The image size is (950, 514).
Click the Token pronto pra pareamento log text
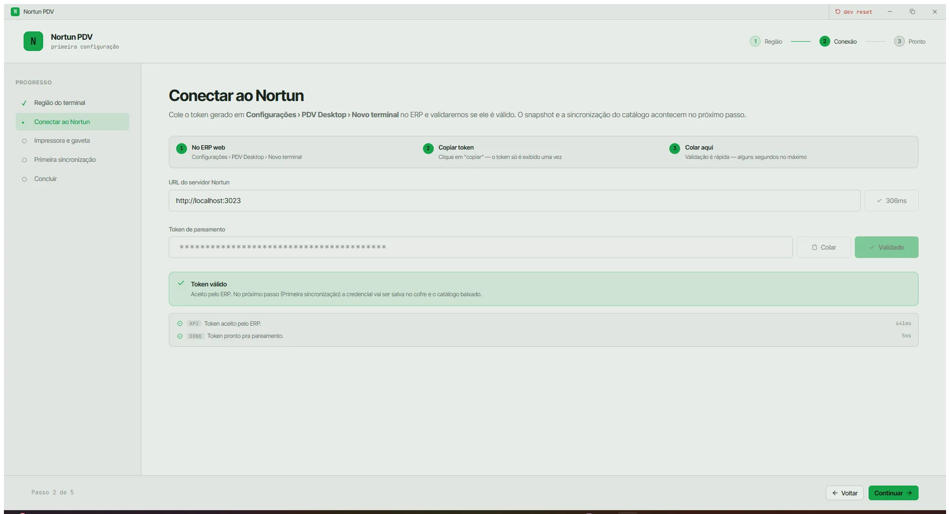[x=245, y=336]
